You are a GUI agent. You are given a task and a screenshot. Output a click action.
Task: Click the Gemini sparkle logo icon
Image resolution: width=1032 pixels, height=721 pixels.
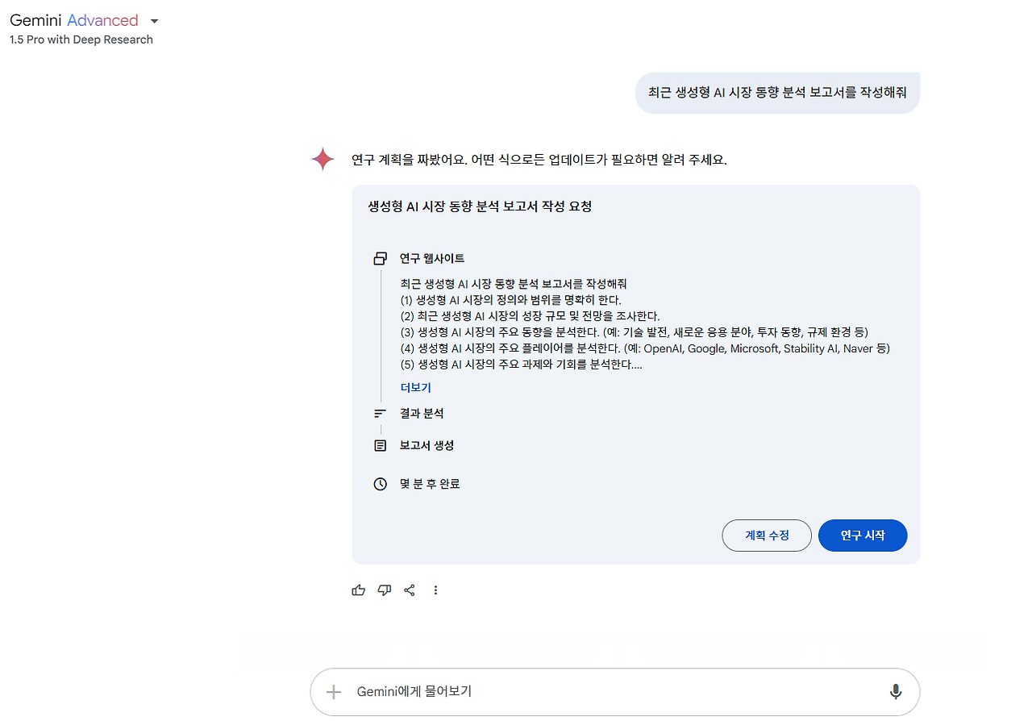322,159
